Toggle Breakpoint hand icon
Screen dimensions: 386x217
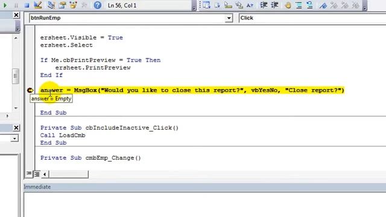pos(288,5)
